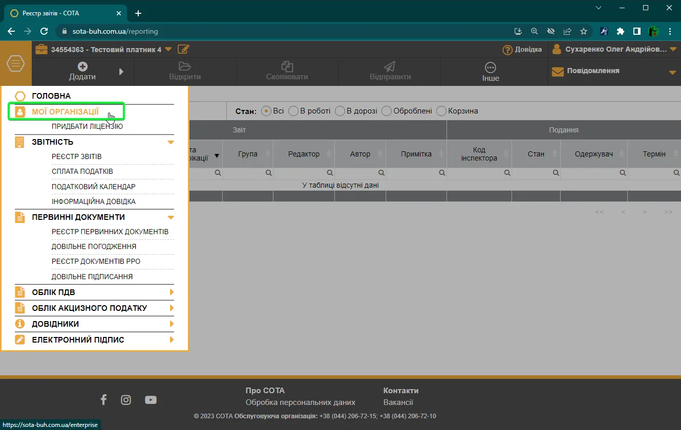Open ПОДАТКОВИЙ КАЛЕНДАР menu item

94,187
